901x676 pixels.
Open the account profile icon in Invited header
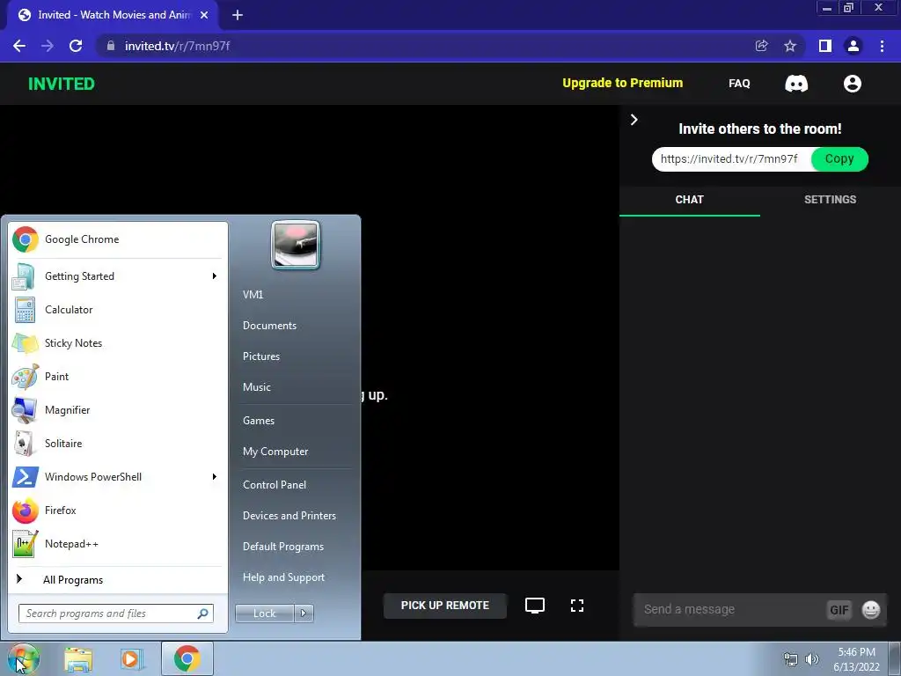(x=852, y=84)
